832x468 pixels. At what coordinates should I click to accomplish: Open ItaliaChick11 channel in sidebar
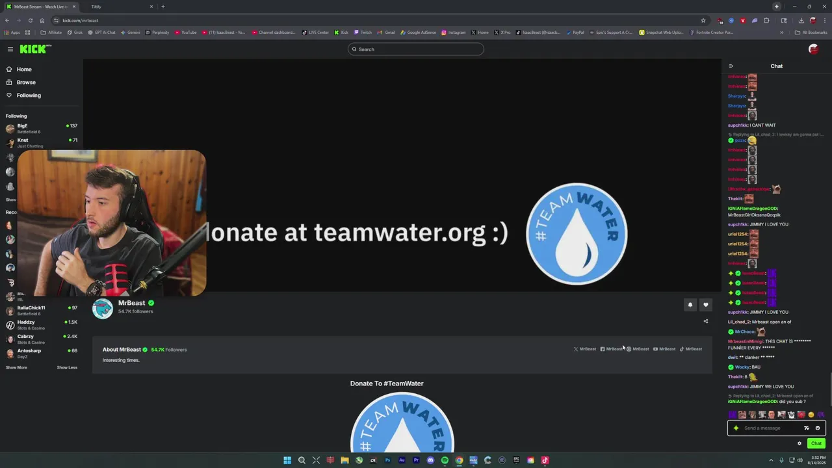[x=42, y=310]
